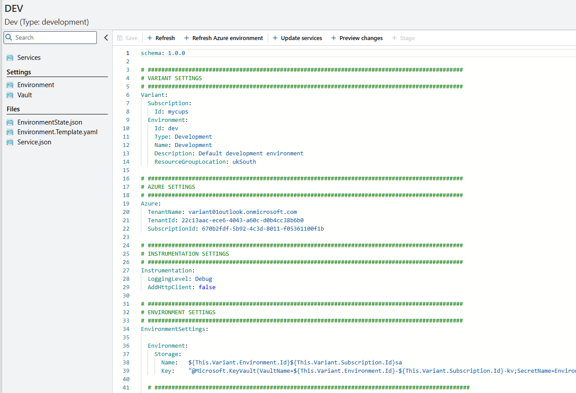Click the Service.json file icon
This screenshot has width=576, height=393.
[x=10, y=142]
